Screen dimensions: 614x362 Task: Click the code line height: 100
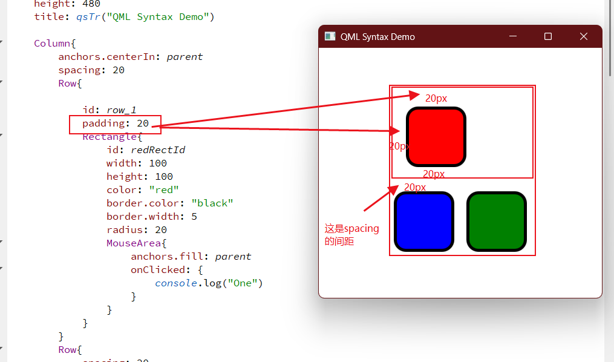pos(140,177)
